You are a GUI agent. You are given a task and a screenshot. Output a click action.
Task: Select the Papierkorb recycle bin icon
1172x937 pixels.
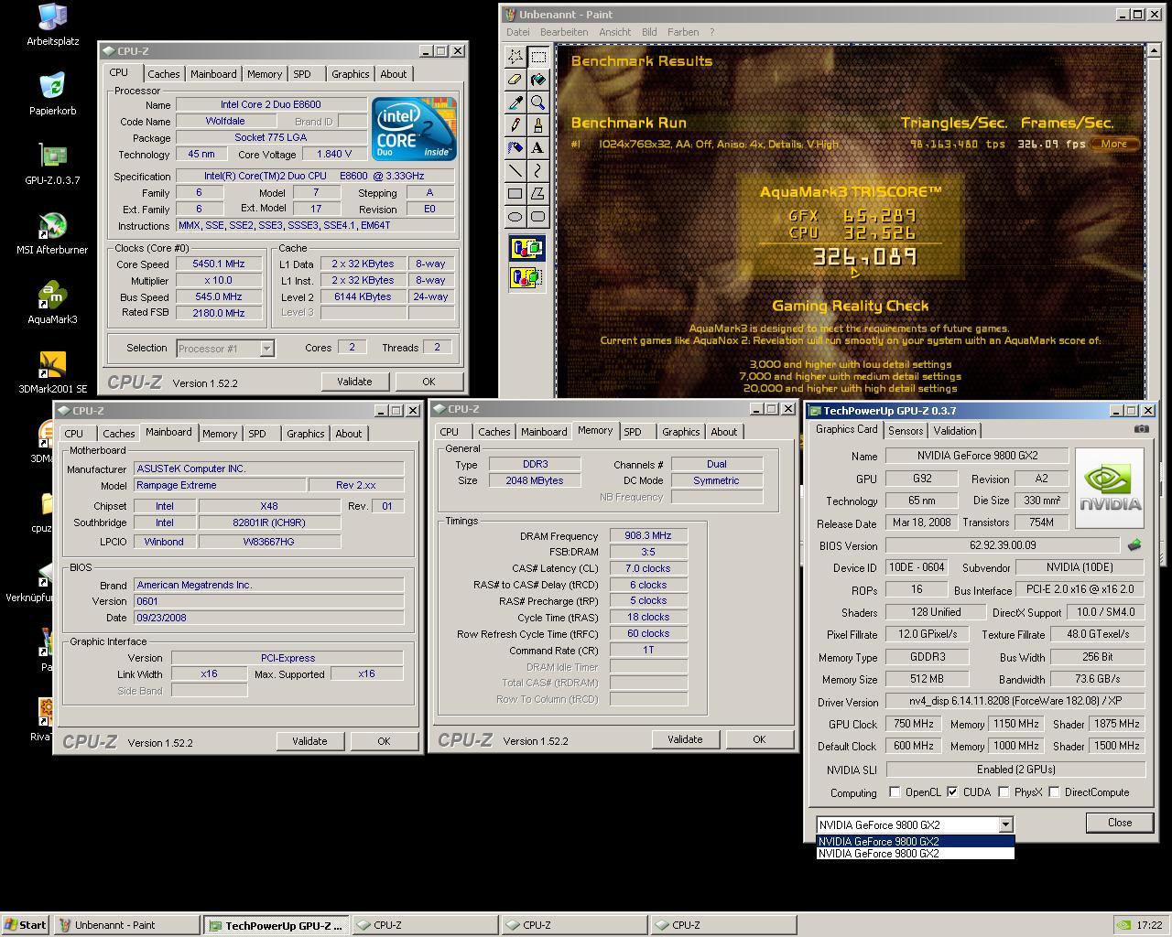(52, 94)
